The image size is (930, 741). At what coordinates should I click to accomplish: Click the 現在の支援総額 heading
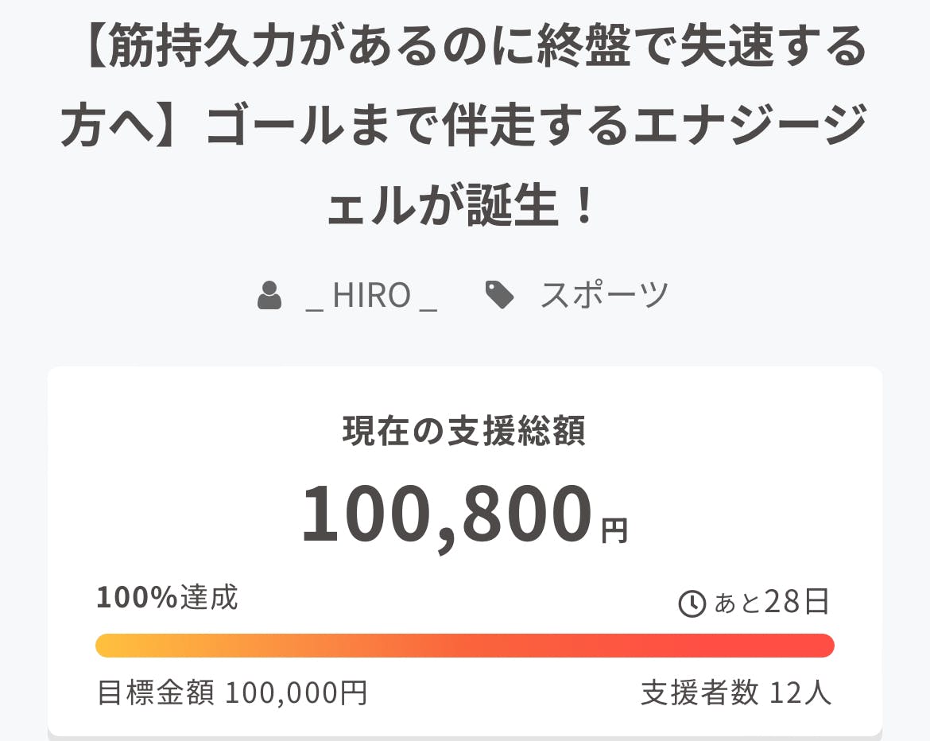[464, 431]
